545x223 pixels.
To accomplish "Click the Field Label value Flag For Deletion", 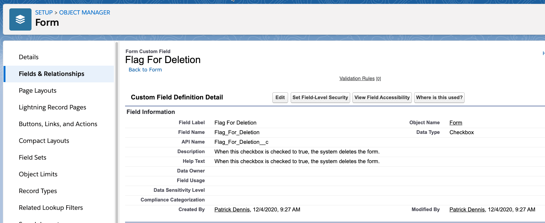I will click(x=235, y=123).
